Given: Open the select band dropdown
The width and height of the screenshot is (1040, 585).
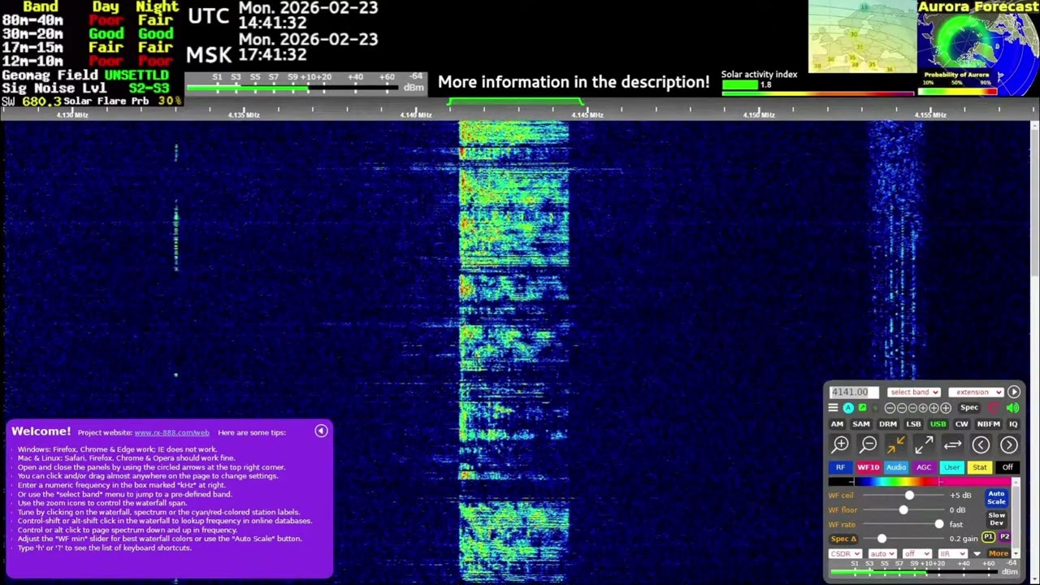Looking at the screenshot, I should click(x=914, y=392).
